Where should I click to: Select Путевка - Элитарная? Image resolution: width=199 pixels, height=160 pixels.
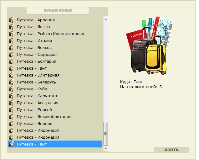point(55,75)
